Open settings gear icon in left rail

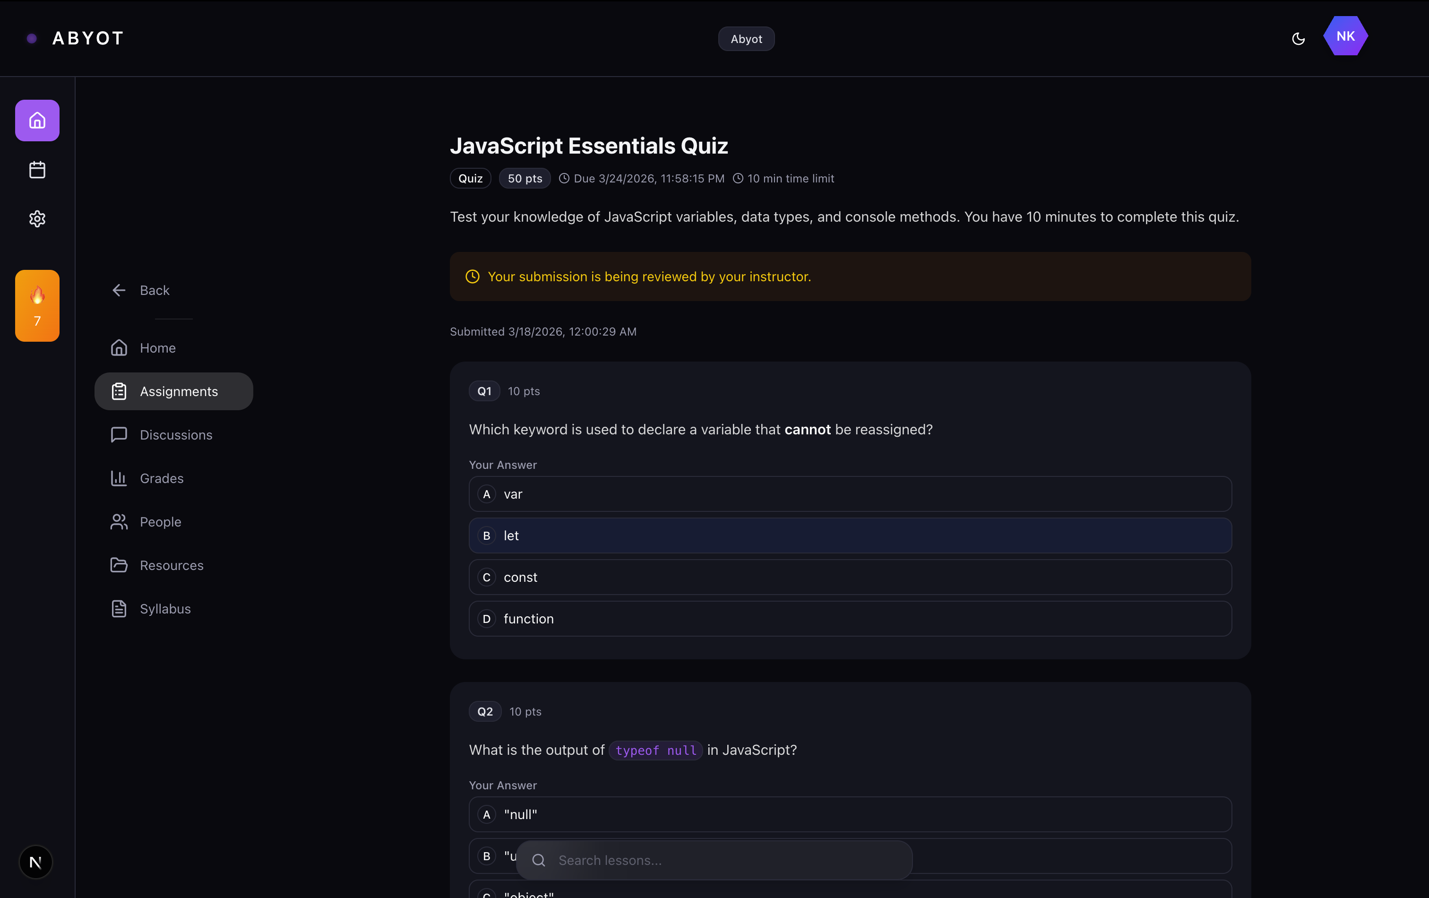(x=37, y=218)
